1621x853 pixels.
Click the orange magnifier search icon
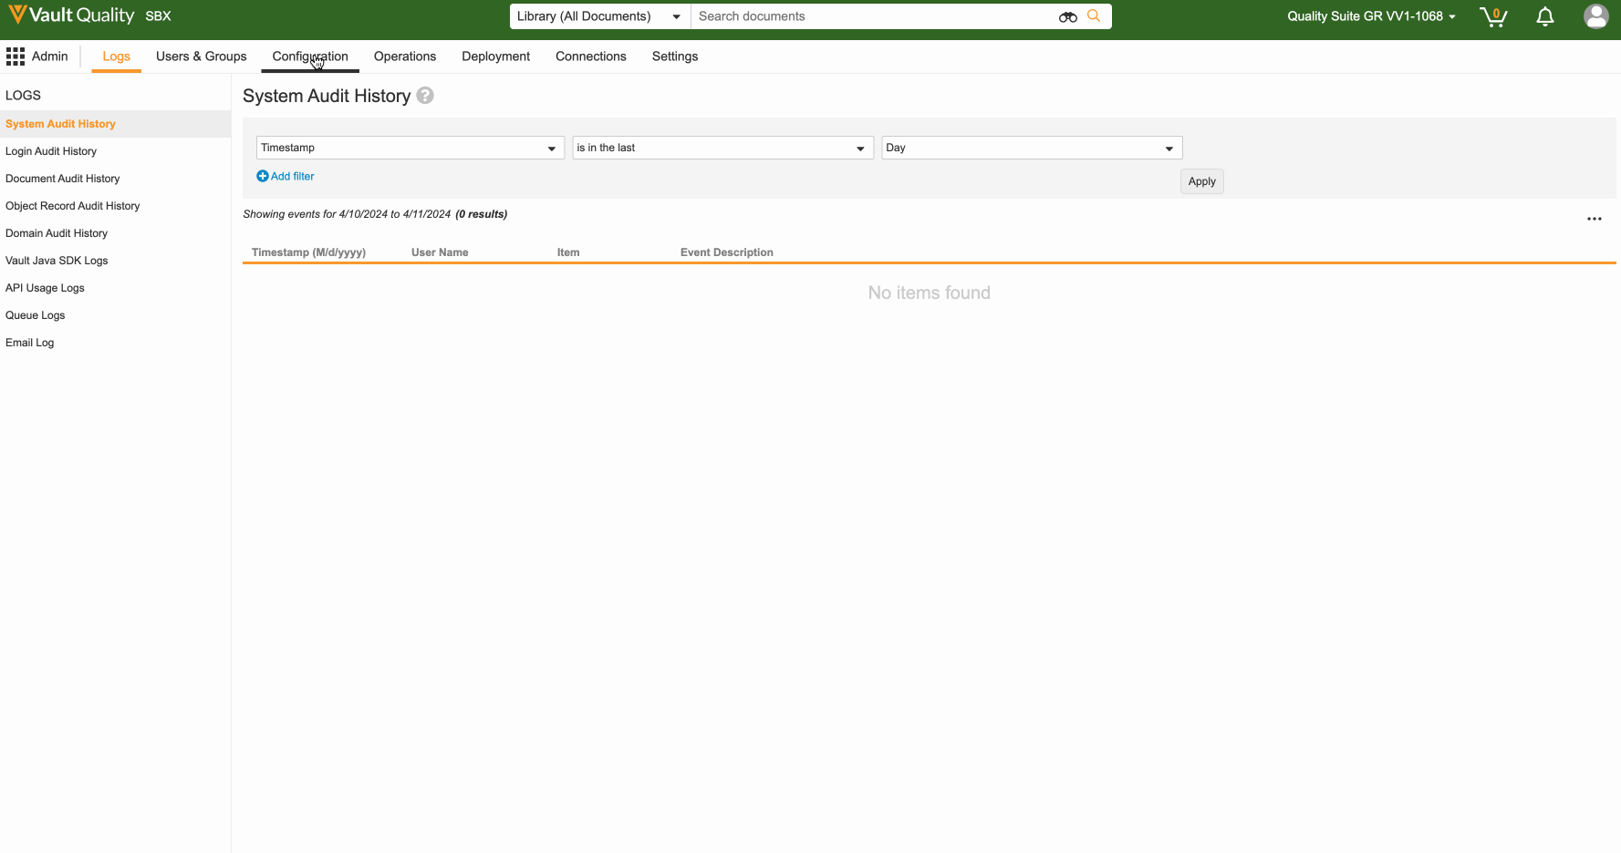[x=1094, y=16]
